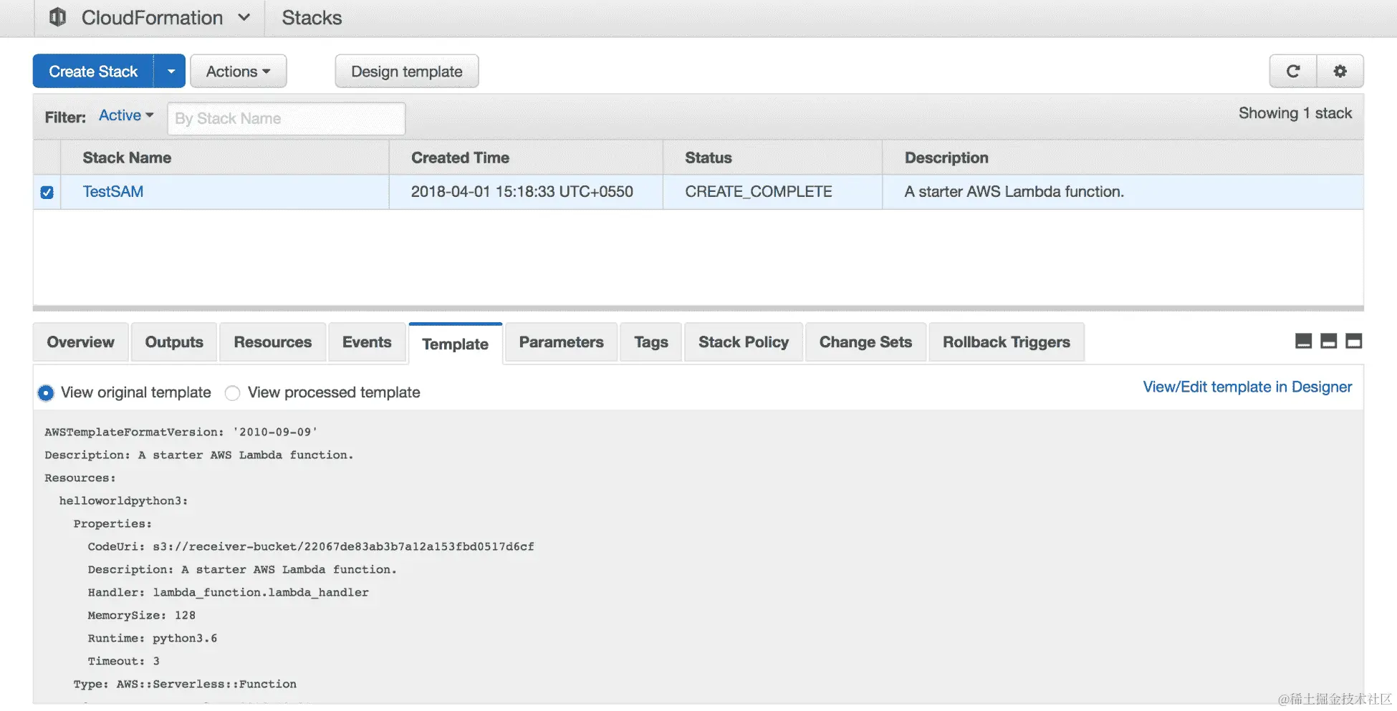The height and width of the screenshot is (711, 1397).
Task: Open the Actions dropdown menu
Action: coord(238,71)
